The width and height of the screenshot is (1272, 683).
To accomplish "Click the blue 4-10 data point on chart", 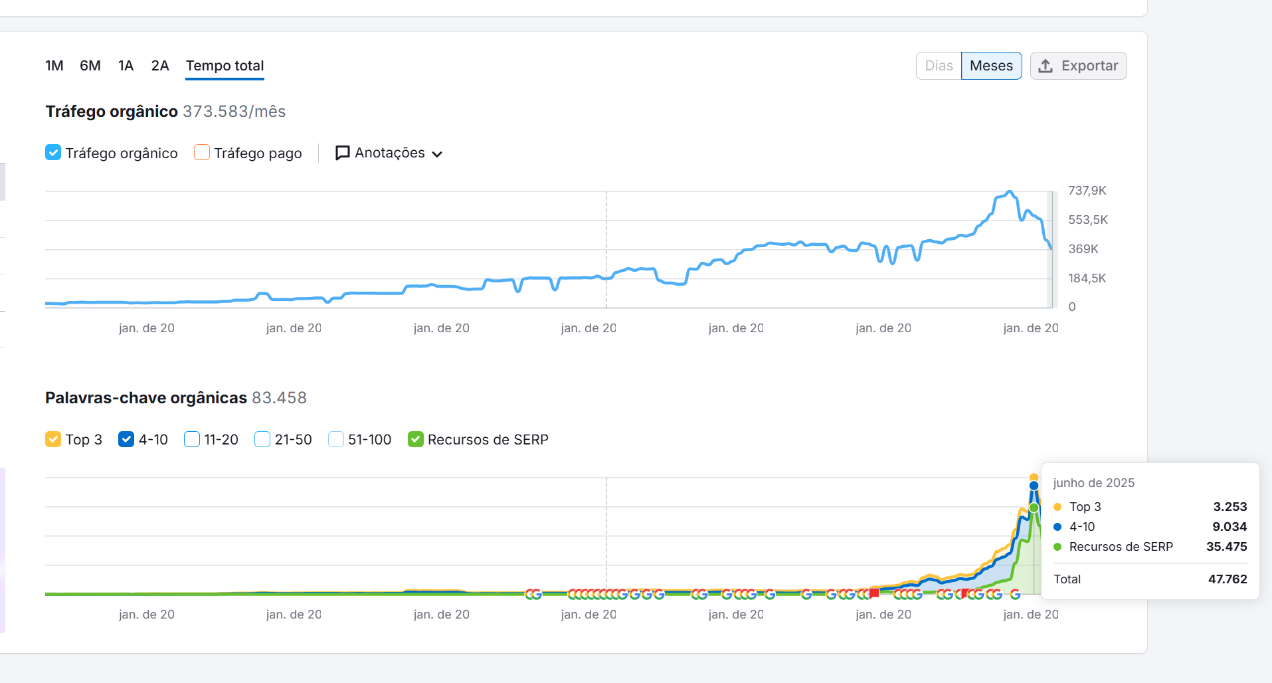I will point(1034,486).
